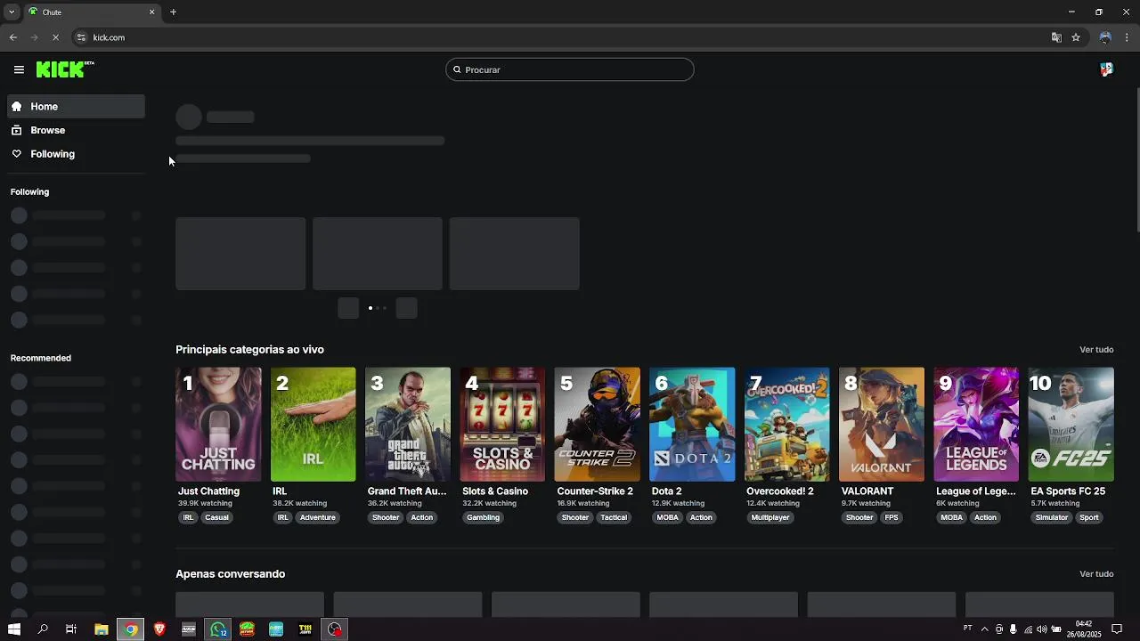
Task: Click the Shooter tag under Grand Theft Auto
Action: point(386,517)
